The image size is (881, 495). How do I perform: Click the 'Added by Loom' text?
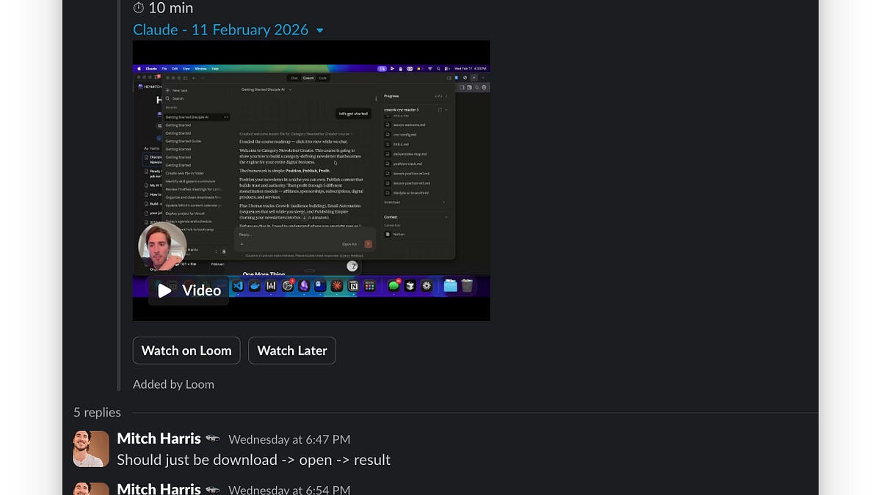tap(173, 384)
